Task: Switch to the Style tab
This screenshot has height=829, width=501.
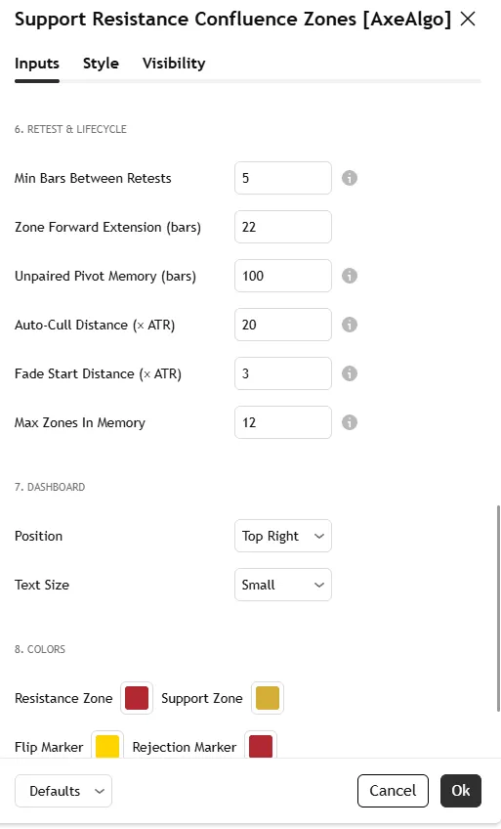Action: point(101,64)
